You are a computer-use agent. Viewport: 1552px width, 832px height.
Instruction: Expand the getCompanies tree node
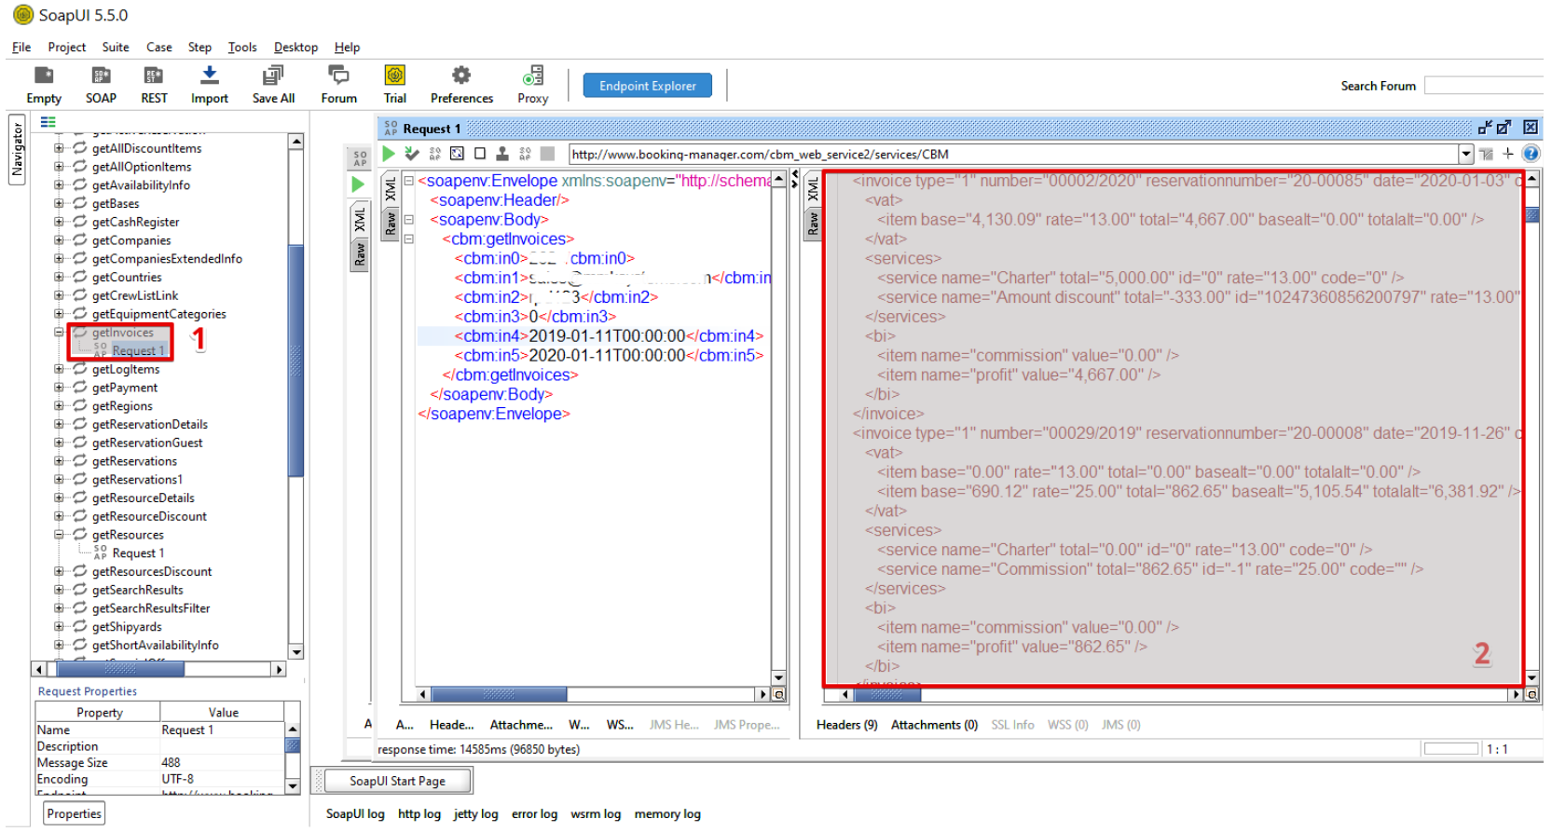click(x=59, y=240)
